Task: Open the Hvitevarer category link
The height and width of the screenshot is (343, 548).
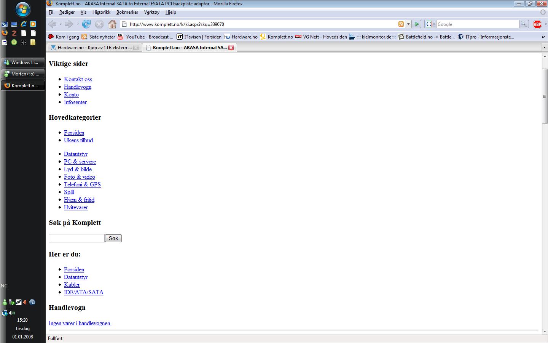Action: [76, 207]
